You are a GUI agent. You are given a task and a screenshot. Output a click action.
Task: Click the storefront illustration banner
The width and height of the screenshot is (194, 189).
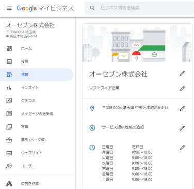tap(137, 43)
